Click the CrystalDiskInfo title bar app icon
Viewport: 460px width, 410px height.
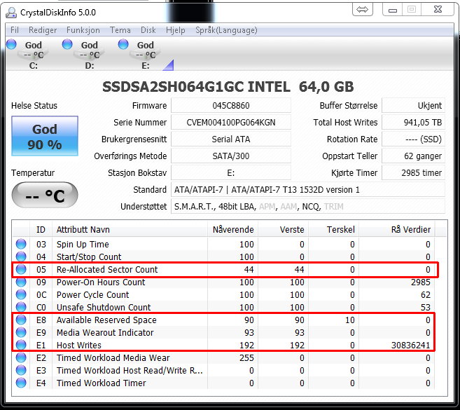(x=11, y=13)
